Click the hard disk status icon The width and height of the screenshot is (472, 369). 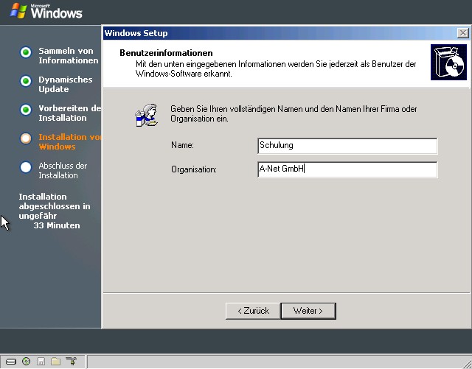tap(11, 361)
